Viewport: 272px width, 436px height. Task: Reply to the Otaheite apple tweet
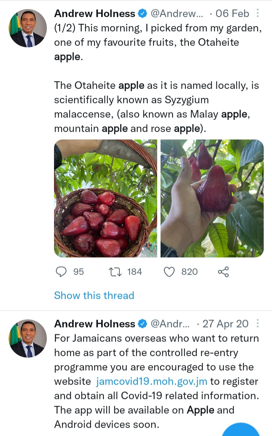pos(61,272)
